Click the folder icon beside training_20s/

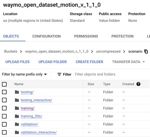click(x=17, y=116)
